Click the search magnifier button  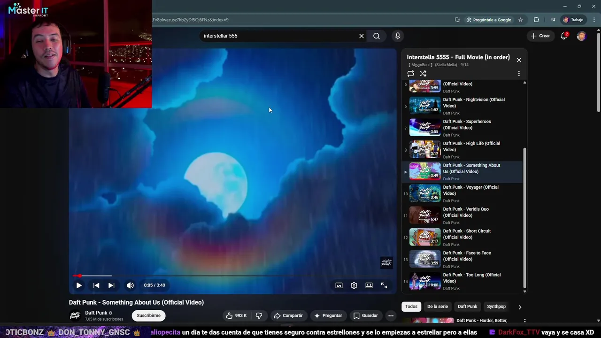tap(377, 36)
